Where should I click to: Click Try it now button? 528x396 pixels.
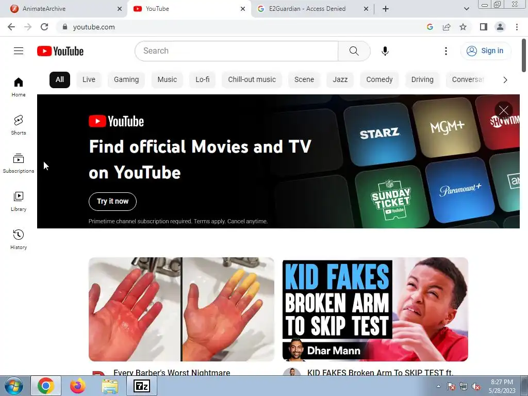point(112,202)
